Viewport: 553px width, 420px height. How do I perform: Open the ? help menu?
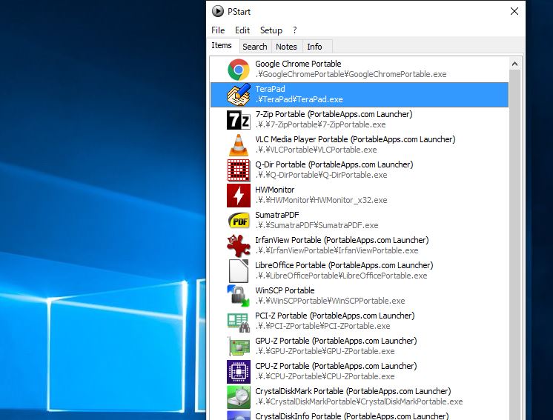point(295,30)
